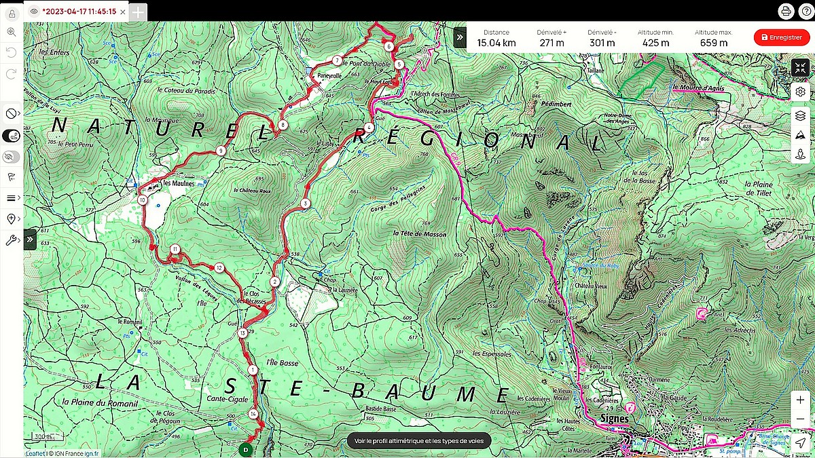Open the help question mark icon
815x458 pixels.
coord(804,11)
